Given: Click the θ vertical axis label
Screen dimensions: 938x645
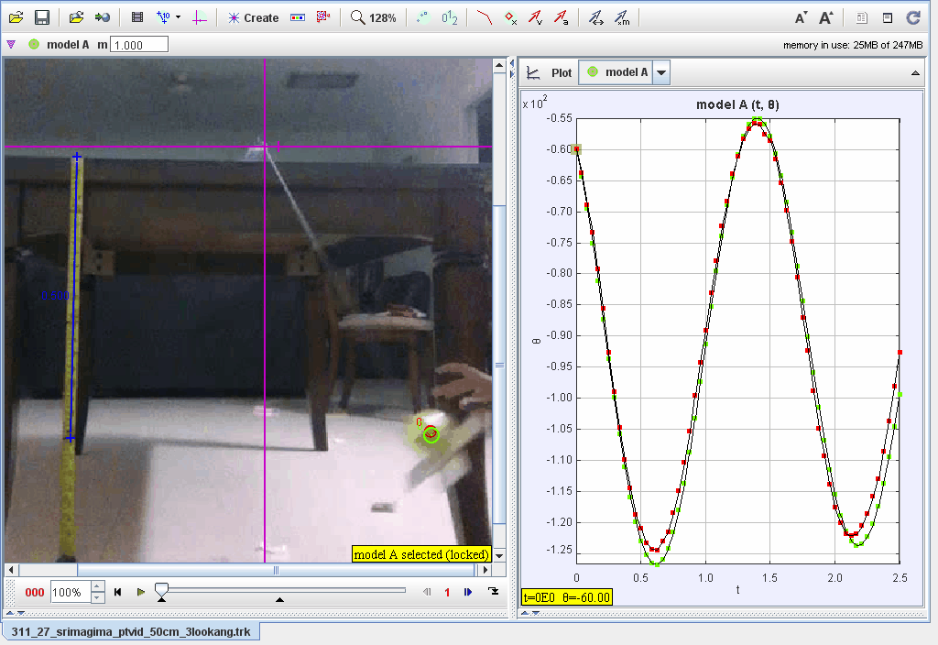Looking at the screenshot, I should (537, 341).
